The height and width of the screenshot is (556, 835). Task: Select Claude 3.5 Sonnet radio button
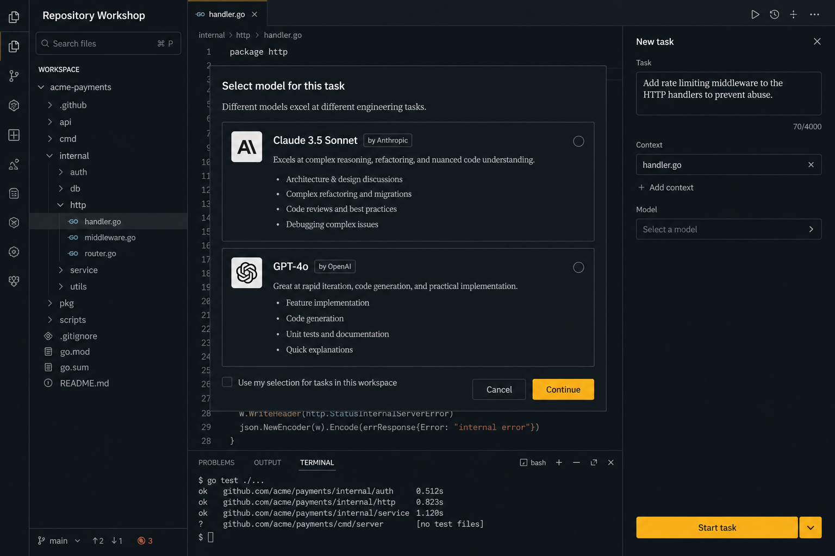[x=578, y=141]
